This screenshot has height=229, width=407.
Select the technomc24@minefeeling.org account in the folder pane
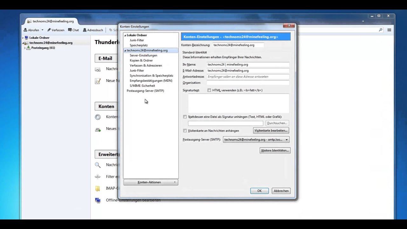[51, 43]
